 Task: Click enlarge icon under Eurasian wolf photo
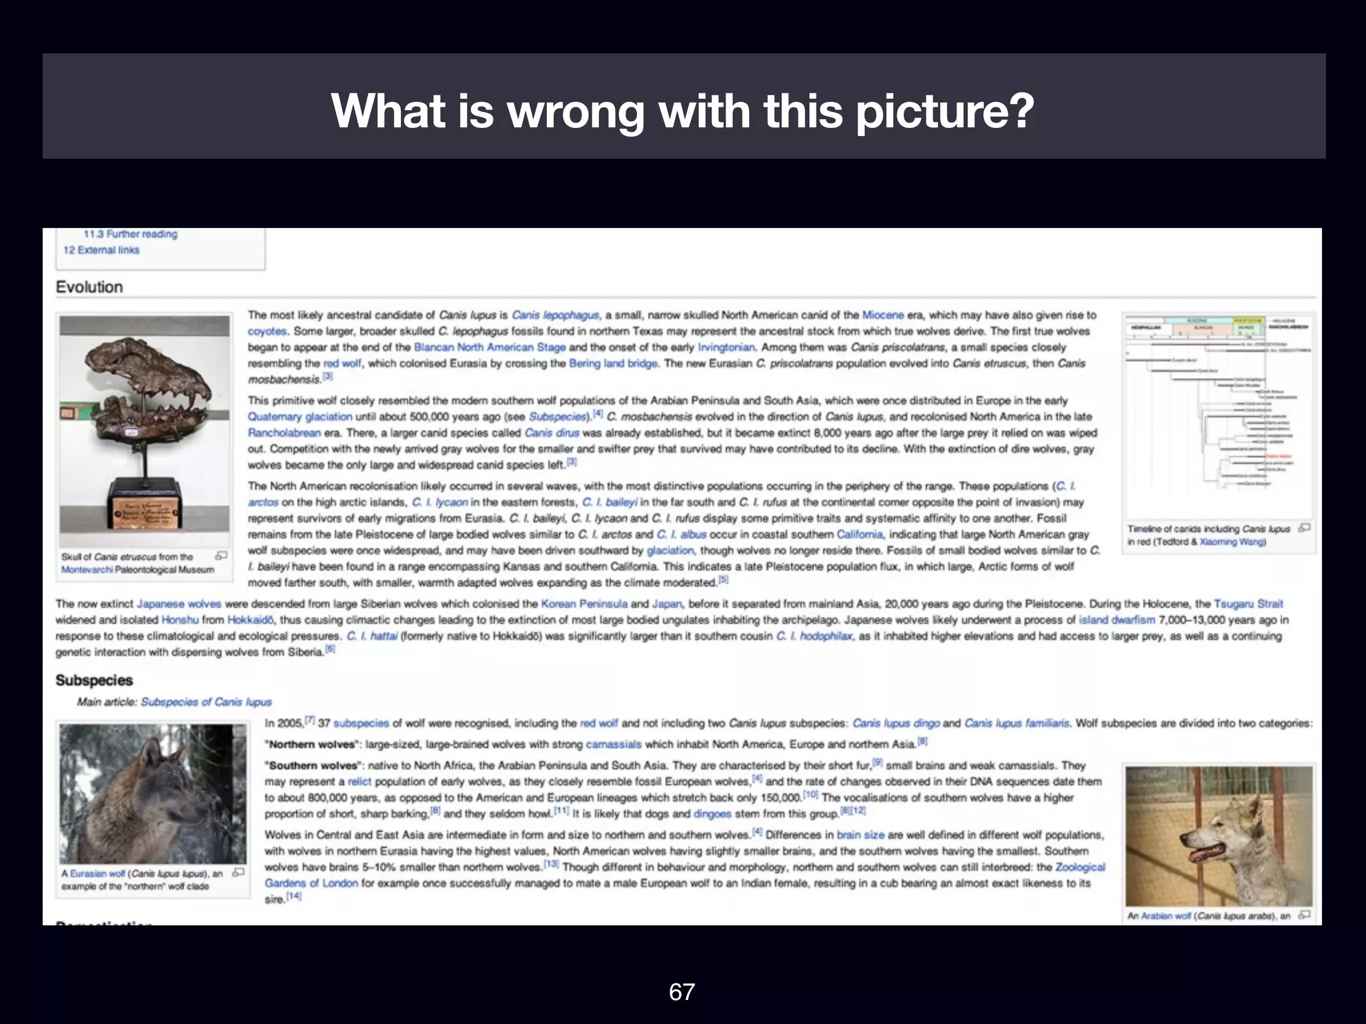(x=238, y=872)
